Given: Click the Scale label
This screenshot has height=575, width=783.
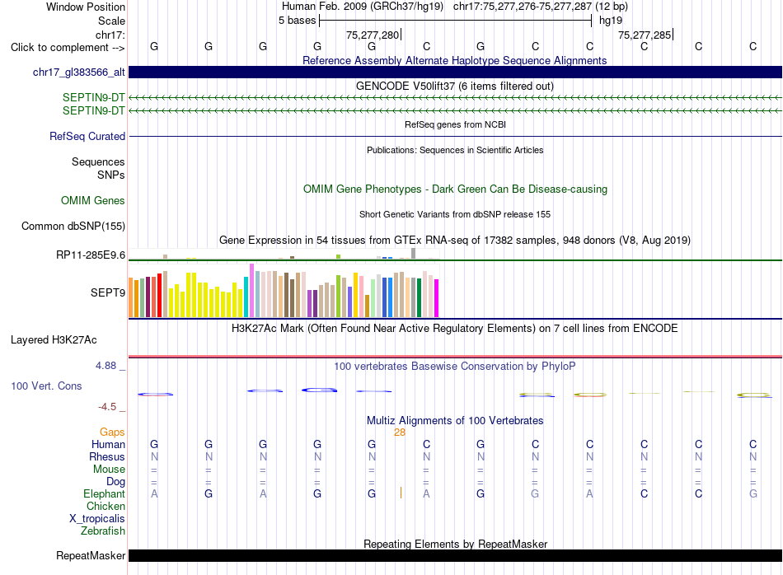Looking at the screenshot, I should point(112,21).
